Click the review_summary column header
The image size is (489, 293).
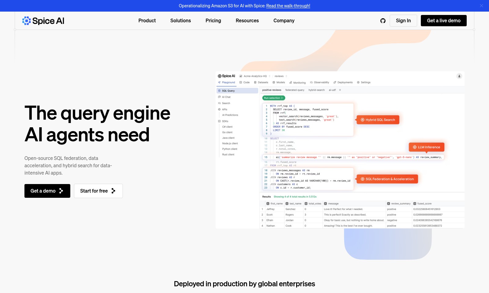click(x=399, y=204)
